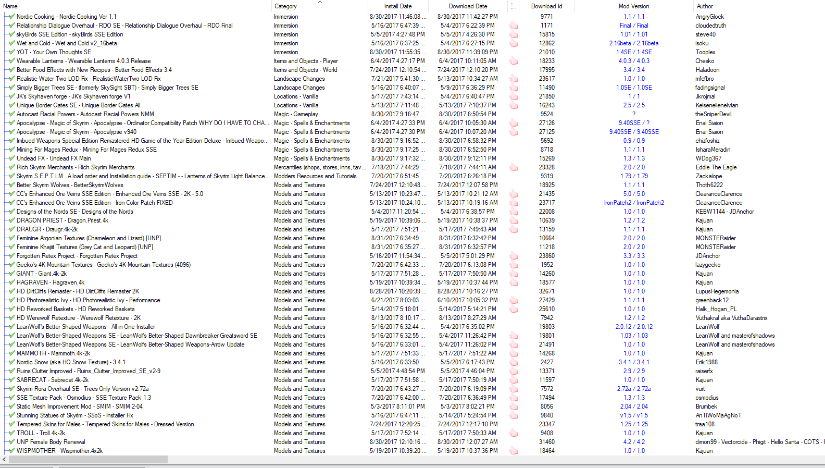
Task: Click endorse thumb for Wearable Lanterns row
Action: click(514, 61)
